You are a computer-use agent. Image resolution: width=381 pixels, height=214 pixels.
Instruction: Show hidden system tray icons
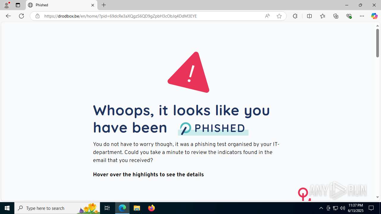pos(321,208)
